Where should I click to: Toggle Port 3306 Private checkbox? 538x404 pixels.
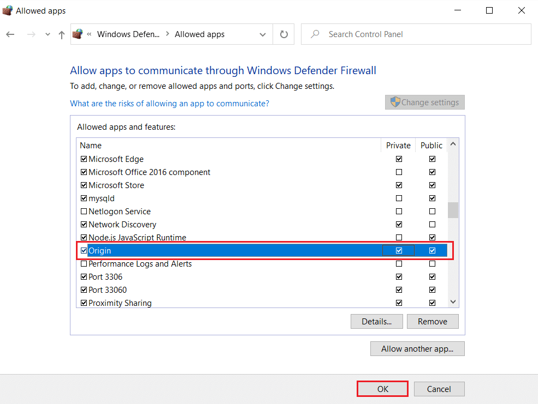399,276
